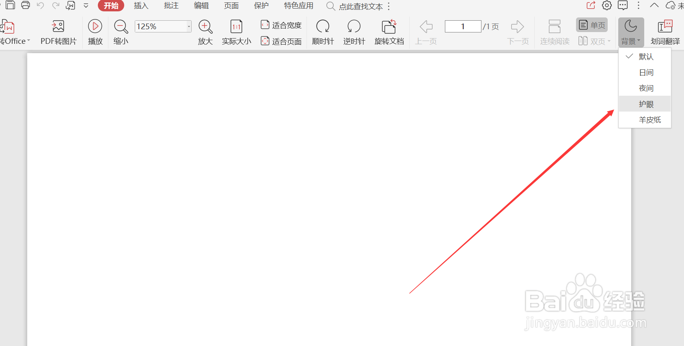
Task: Click the cloud sync status icon
Action: (671, 6)
